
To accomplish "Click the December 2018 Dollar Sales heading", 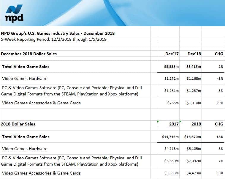I will click(29, 54).
